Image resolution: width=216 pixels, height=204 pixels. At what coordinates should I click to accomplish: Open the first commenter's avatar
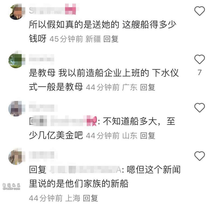coord(17,12)
